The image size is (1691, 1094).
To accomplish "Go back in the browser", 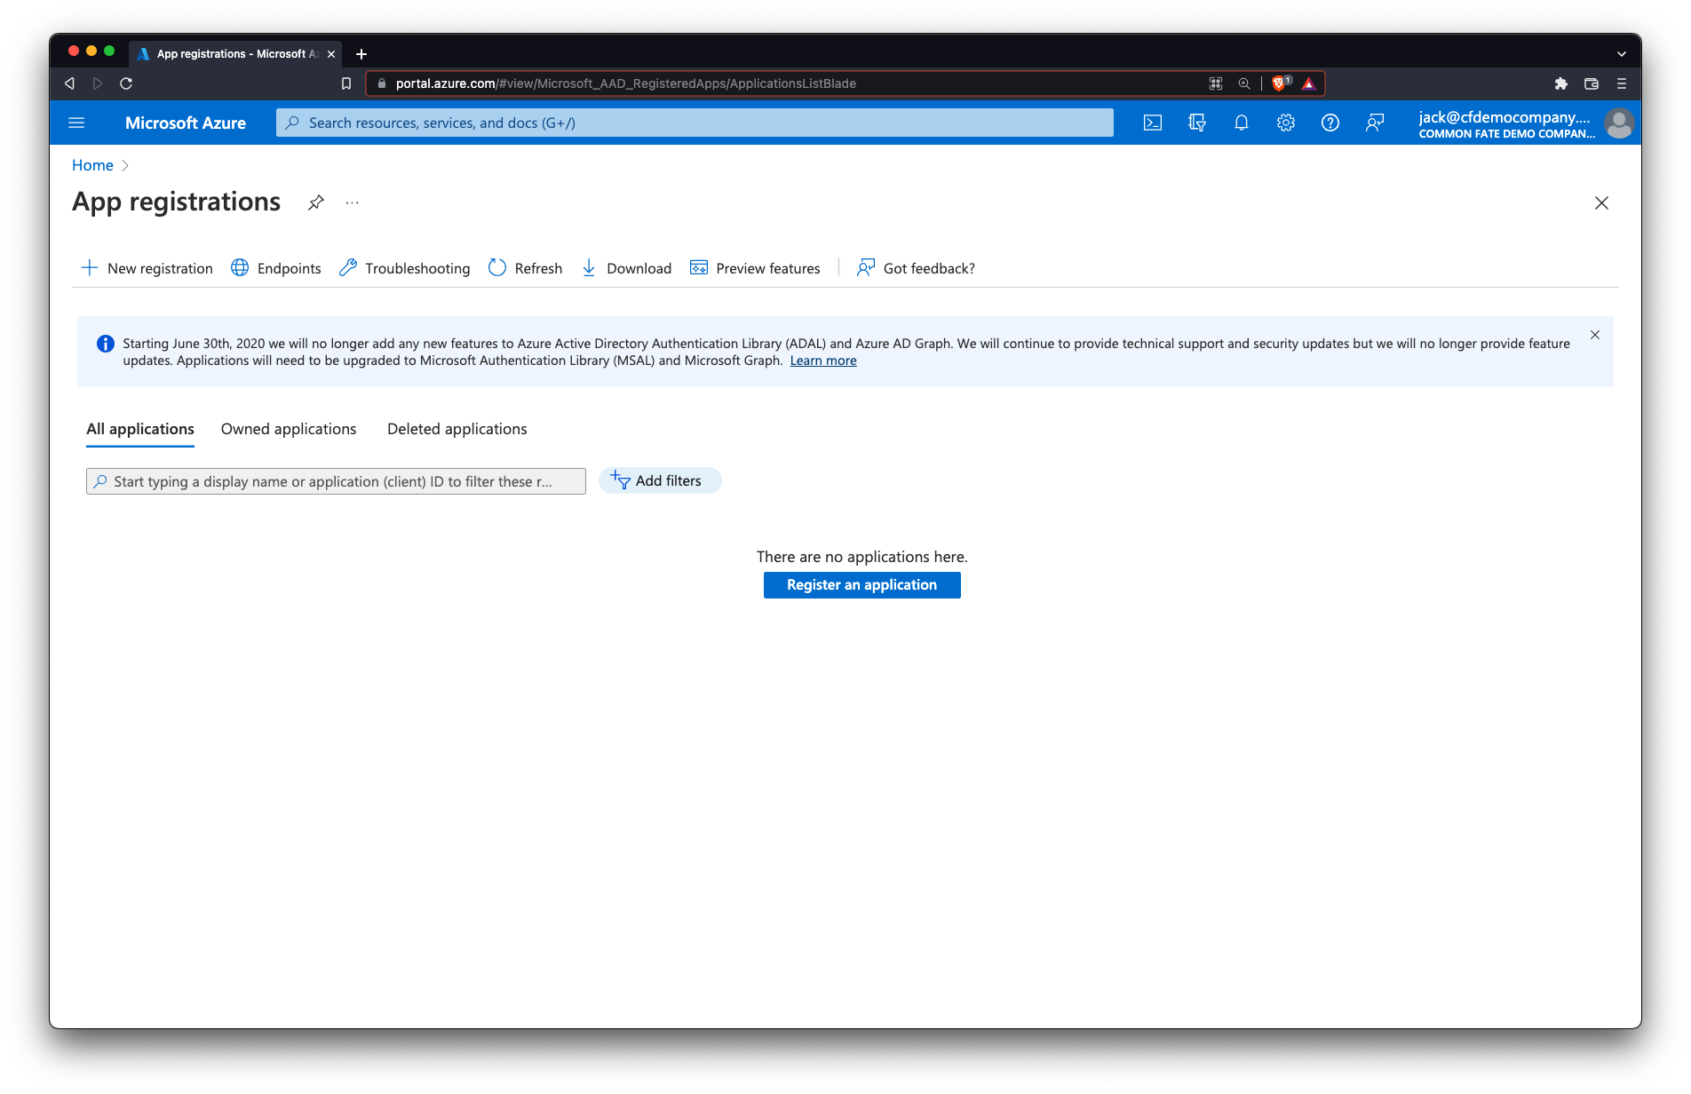I will (x=69, y=83).
